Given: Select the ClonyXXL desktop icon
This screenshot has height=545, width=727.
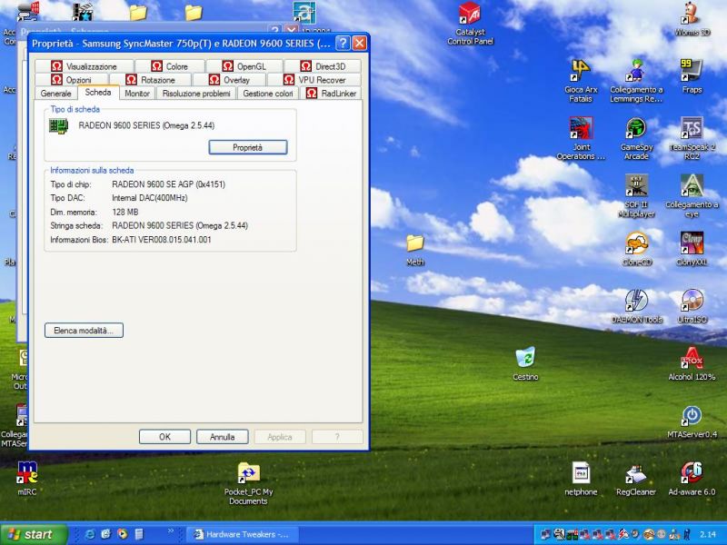Looking at the screenshot, I should coord(692,249).
